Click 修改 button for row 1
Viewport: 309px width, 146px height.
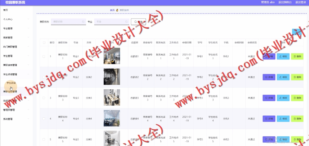point(283,56)
